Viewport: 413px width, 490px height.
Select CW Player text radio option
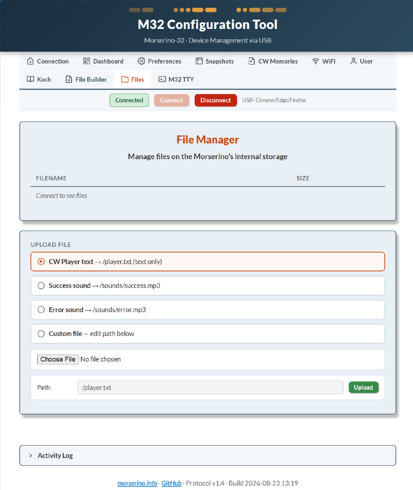point(41,262)
